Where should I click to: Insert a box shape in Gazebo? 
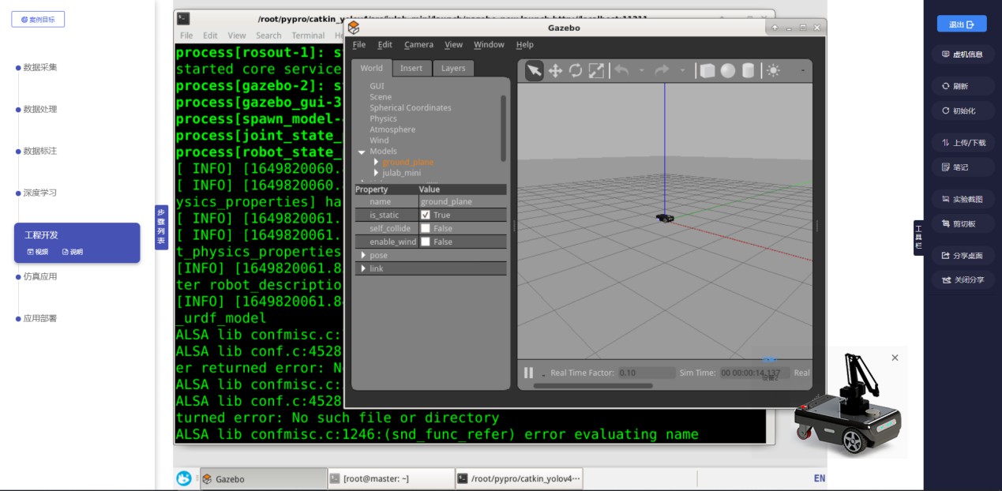coord(707,71)
